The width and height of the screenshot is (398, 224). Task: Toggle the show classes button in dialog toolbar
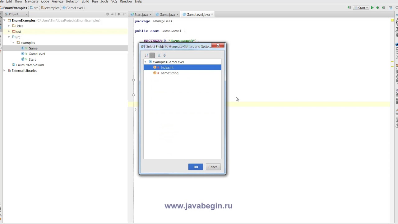point(152,55)
